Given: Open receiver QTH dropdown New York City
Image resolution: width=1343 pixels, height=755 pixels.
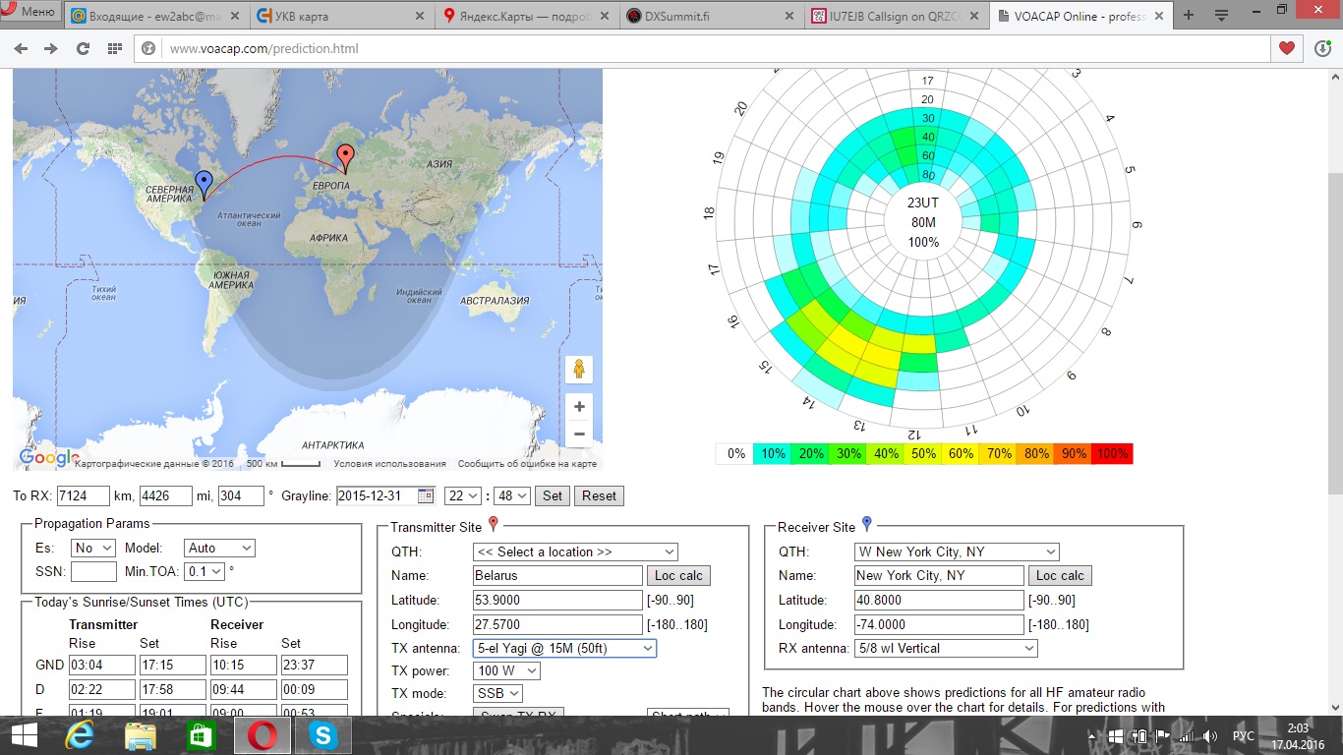Looking at the screenshot, I should 957,552.
